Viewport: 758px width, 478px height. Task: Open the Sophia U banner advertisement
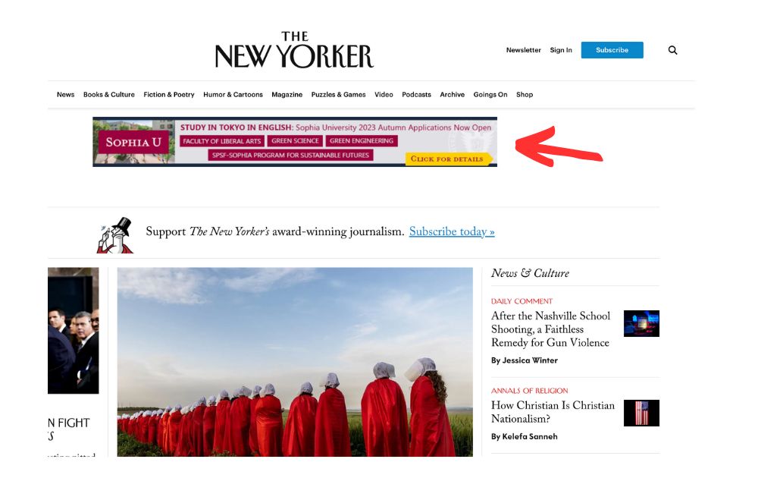tap(295, 142)
